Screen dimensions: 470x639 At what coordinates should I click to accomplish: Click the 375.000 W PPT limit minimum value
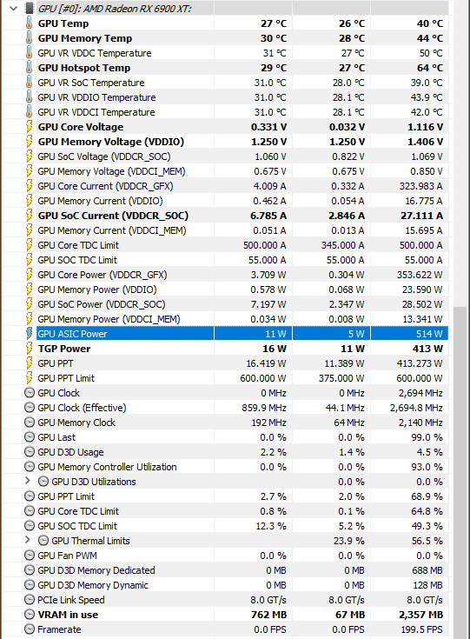(x=341, y=378)
